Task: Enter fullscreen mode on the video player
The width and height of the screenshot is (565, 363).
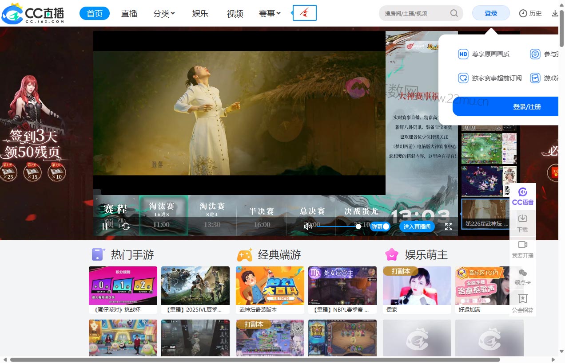Action: click(x=449, y=226)
